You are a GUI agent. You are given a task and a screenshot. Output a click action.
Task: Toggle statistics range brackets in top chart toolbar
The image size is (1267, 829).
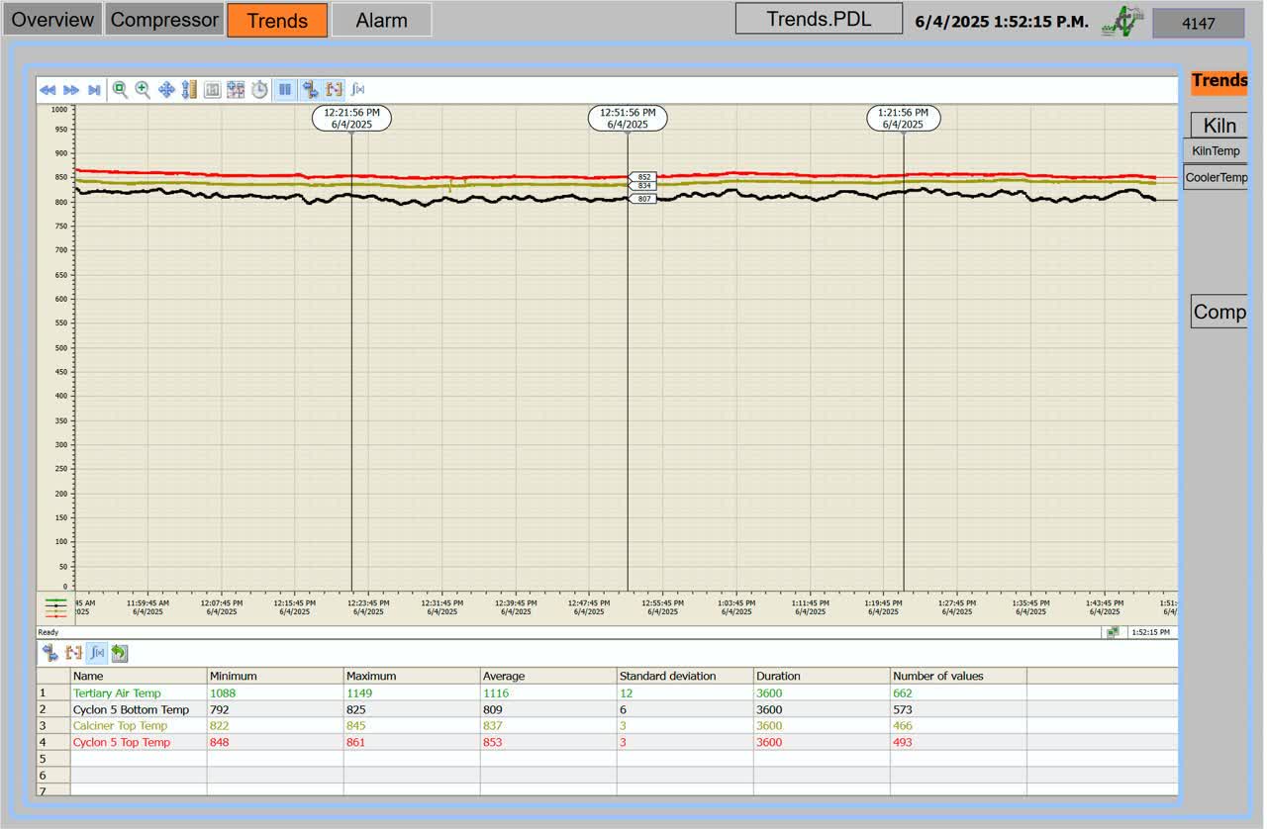(x=334, y=90)
